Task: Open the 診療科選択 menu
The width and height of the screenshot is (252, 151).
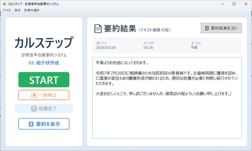Action: click(x=32, y=10)
